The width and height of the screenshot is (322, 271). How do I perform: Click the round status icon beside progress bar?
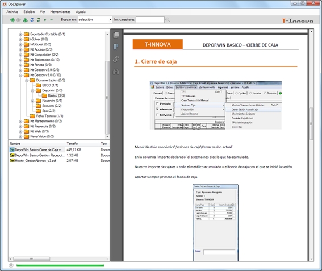point(11,265)
